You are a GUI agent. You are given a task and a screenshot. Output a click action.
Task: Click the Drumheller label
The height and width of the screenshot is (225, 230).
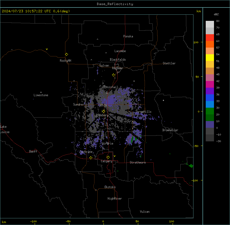coord(170,130)
